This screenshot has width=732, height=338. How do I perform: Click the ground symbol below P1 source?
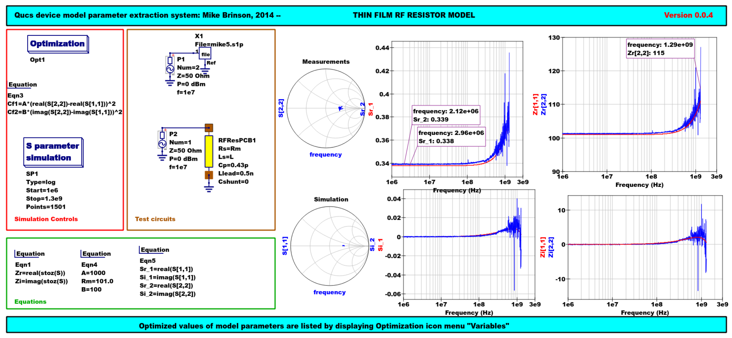(x=170, y=83)
